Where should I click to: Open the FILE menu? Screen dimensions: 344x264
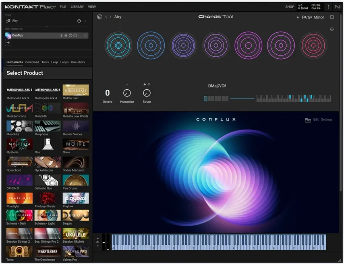click(63, 7)
